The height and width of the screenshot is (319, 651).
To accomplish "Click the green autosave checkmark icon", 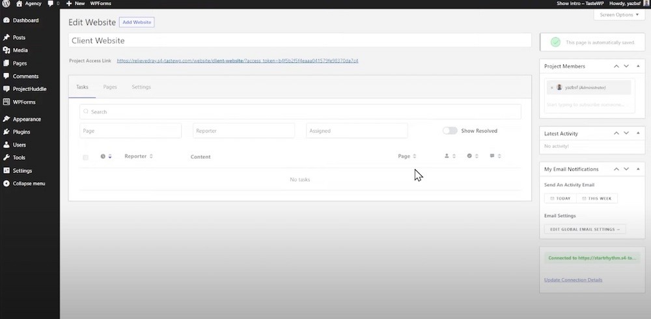I will 555,42.
